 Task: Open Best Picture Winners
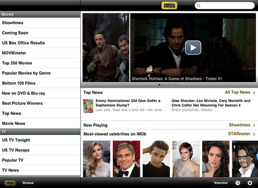click(x=40, y=103)
